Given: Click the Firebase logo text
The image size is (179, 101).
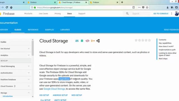Looking at the screenshot, I should (9, 14).
